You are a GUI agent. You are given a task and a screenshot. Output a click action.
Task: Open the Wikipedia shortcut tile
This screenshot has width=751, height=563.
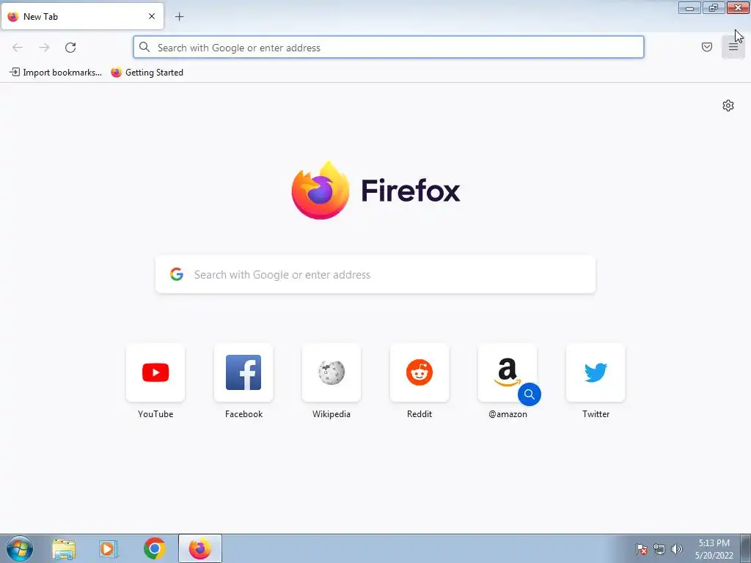[x=331, y=372]
